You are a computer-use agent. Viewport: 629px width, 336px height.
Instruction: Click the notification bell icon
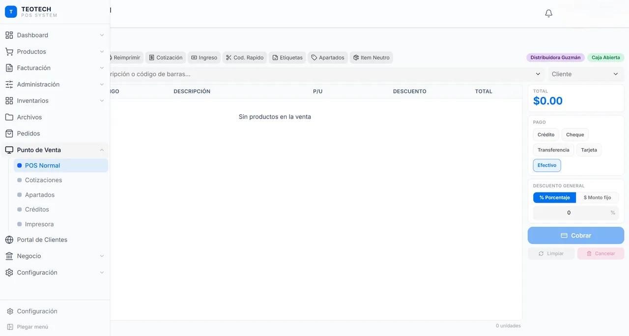pyautogui.click(x=549, y=13)
